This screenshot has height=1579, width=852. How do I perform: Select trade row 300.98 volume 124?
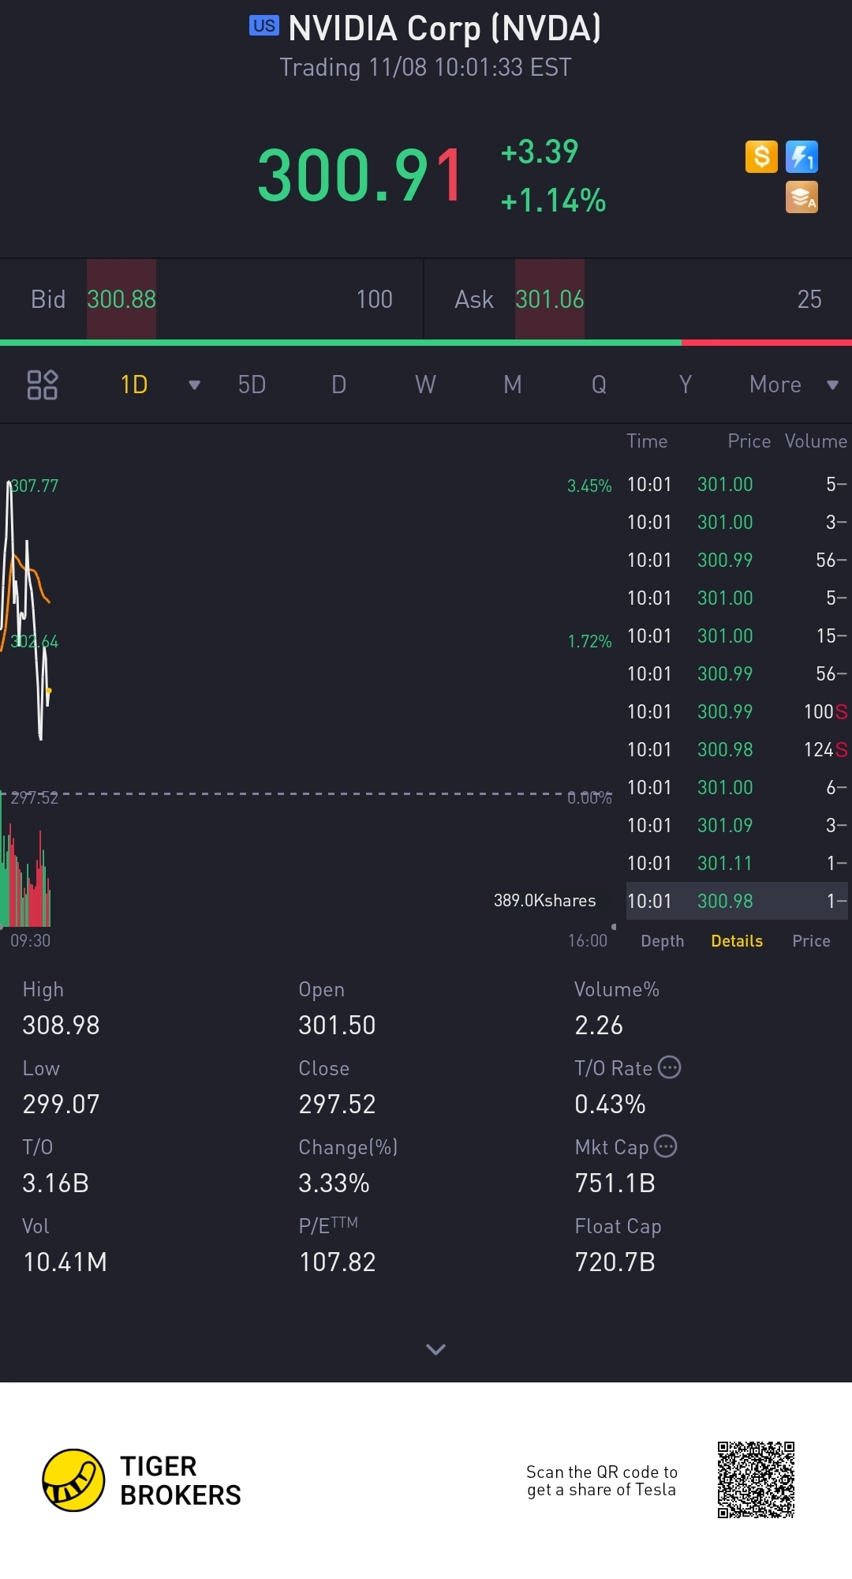click(x=738, y=749)
